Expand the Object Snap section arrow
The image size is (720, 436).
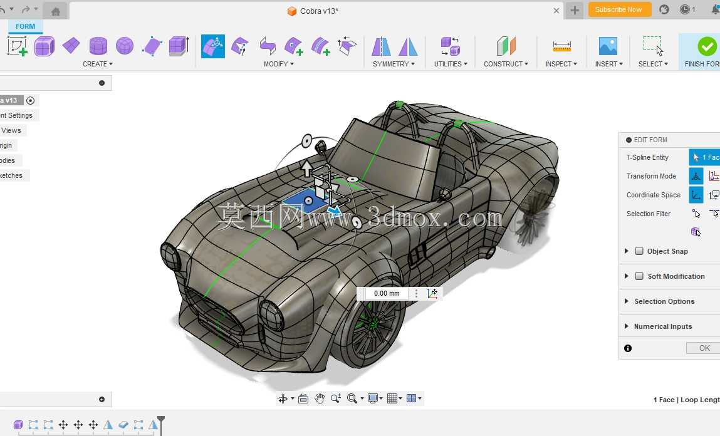point(627,251)
